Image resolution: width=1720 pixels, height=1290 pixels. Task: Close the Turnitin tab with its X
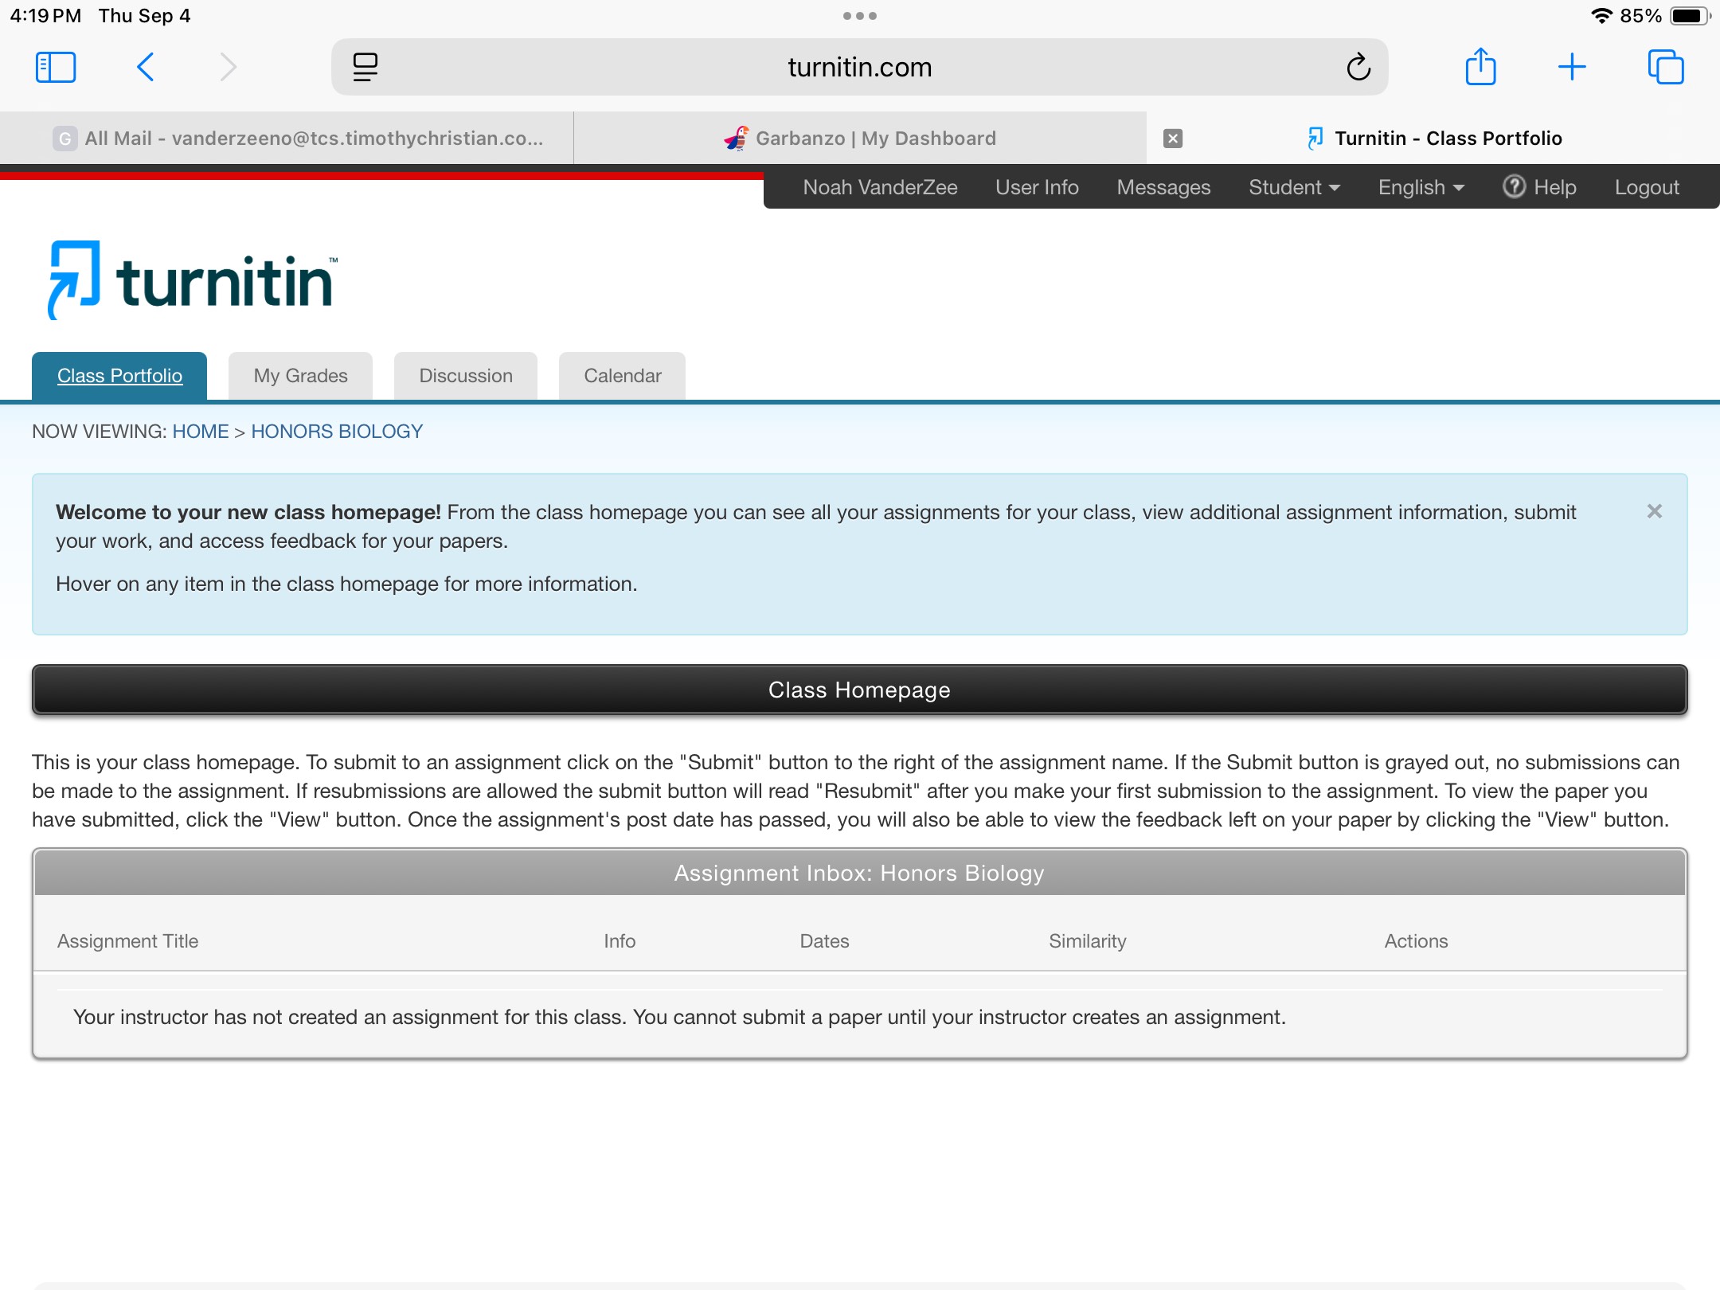pyautogui.click(x=1172, y=139)
